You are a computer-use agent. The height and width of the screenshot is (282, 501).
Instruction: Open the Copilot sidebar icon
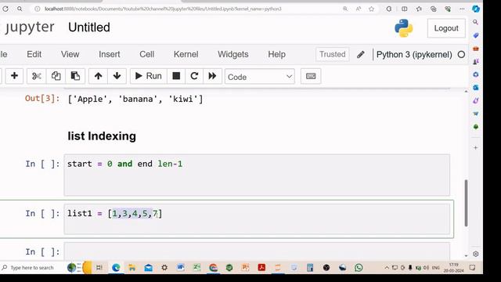(476, 9)
